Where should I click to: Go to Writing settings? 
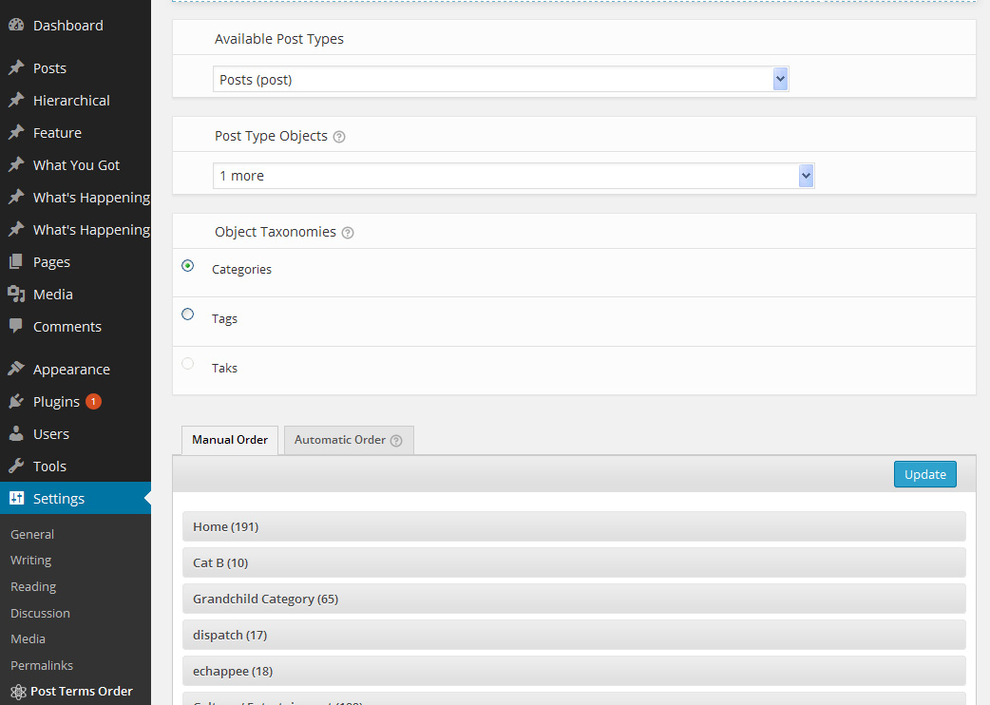pos(31,560)
